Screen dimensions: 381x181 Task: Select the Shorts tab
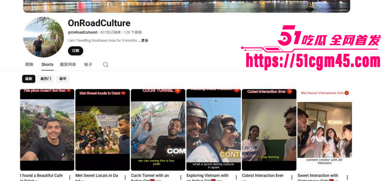point(47,64)
